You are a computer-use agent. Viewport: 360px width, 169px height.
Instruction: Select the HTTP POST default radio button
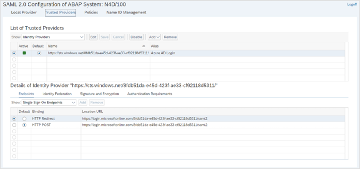(24, 125)
